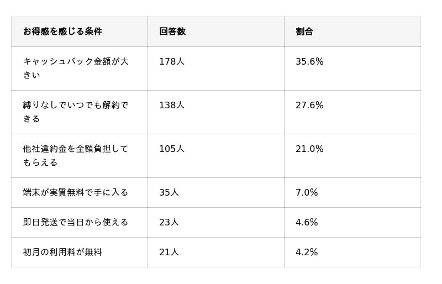Select the 端末が実質無料で手に入る cell
442x284 pixels.
pyautogui.click(x=76, y=192)
